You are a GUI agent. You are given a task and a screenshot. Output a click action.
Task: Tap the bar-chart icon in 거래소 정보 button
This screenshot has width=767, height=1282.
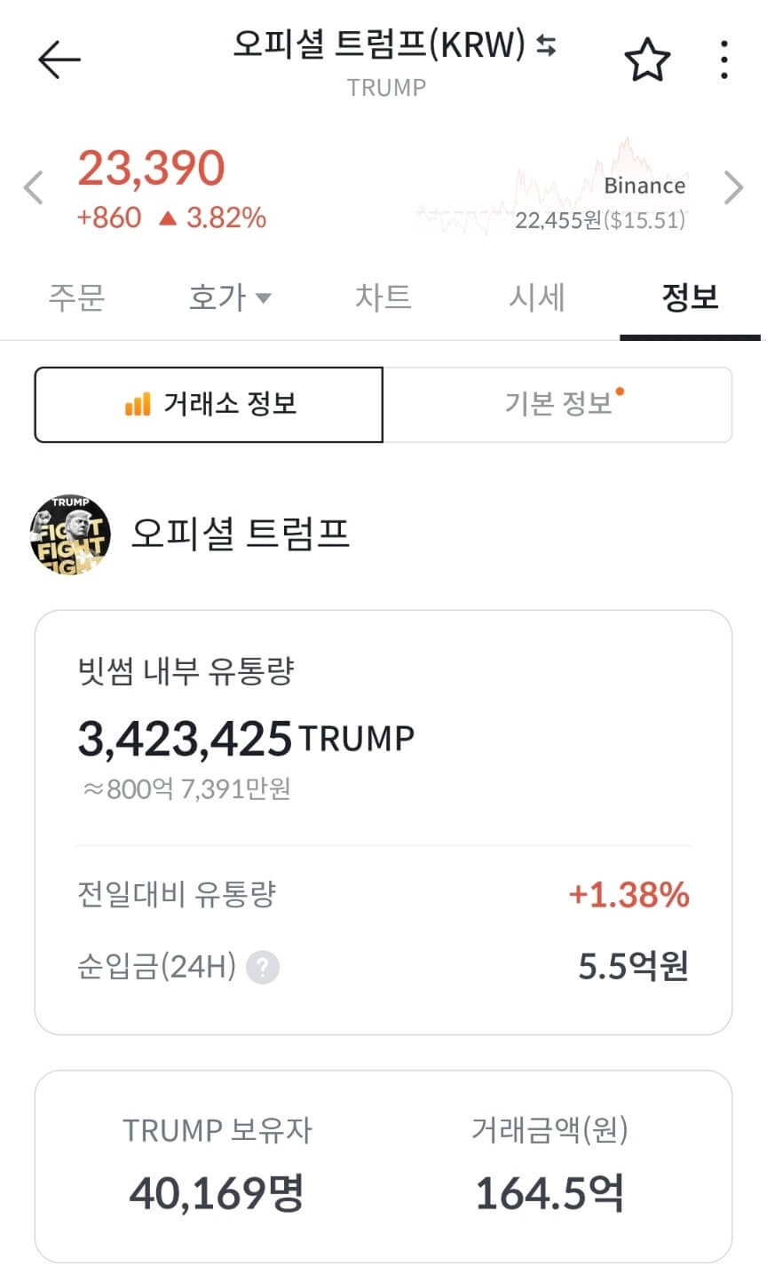pos(138,405)
